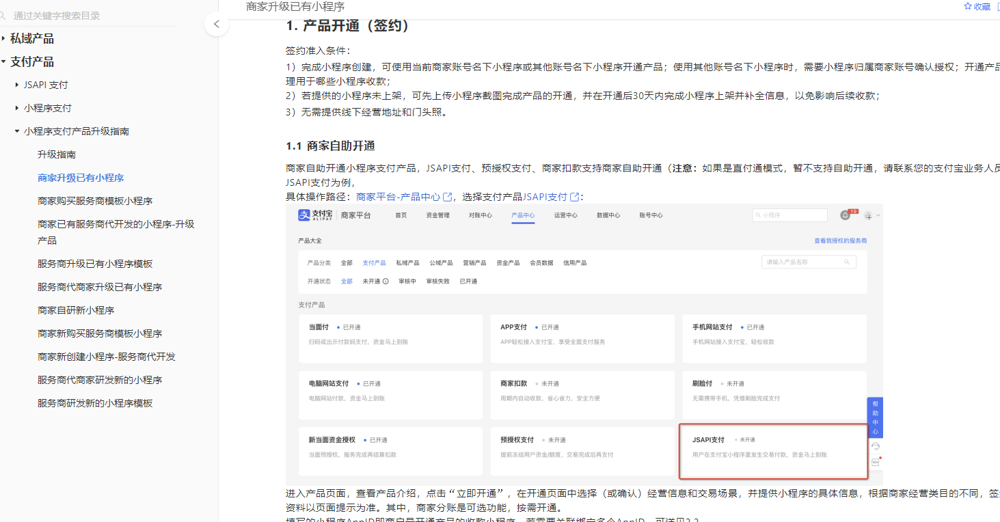Open 商家自研新小程序 page
This screenshot has width=1000, height=522.
point(76,310)
